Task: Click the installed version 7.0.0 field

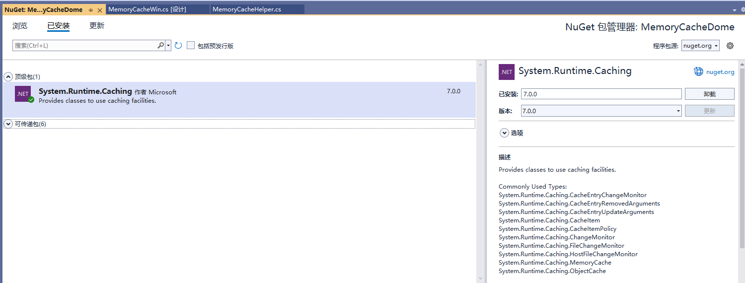Action: pyautogui.click(x=601, y=94)
